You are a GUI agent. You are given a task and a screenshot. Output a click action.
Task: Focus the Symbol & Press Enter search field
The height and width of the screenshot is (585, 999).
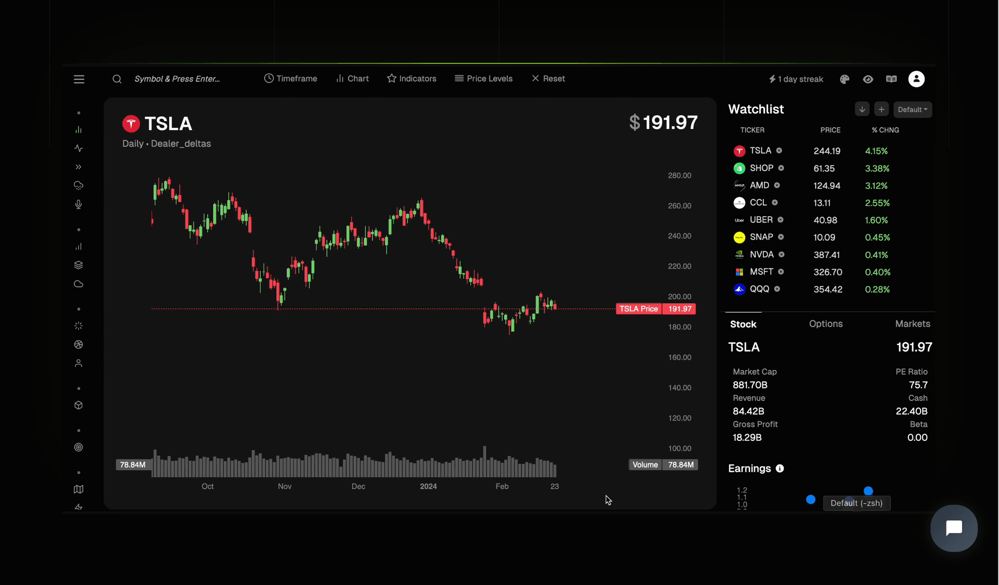177,79
